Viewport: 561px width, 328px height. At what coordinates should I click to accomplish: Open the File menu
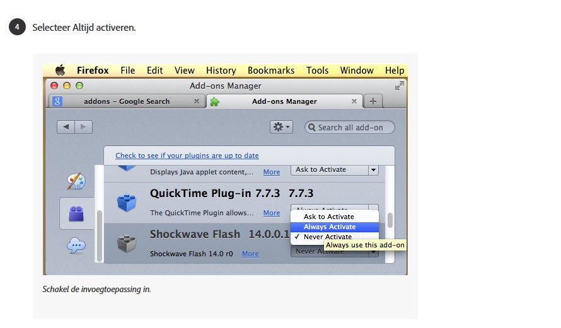[128, 71]
